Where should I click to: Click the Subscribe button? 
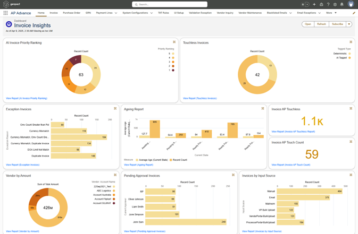point(337,24)
